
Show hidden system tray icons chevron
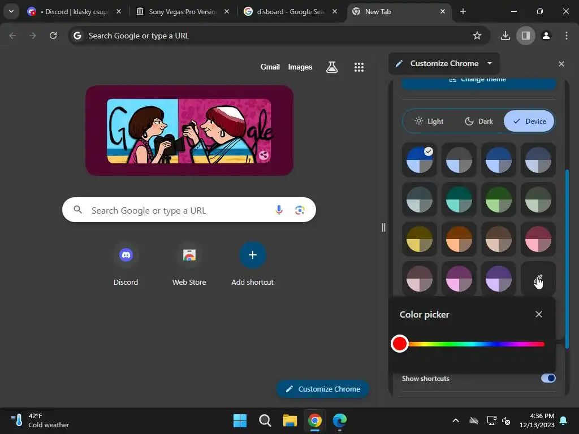[x=456, y=420]
